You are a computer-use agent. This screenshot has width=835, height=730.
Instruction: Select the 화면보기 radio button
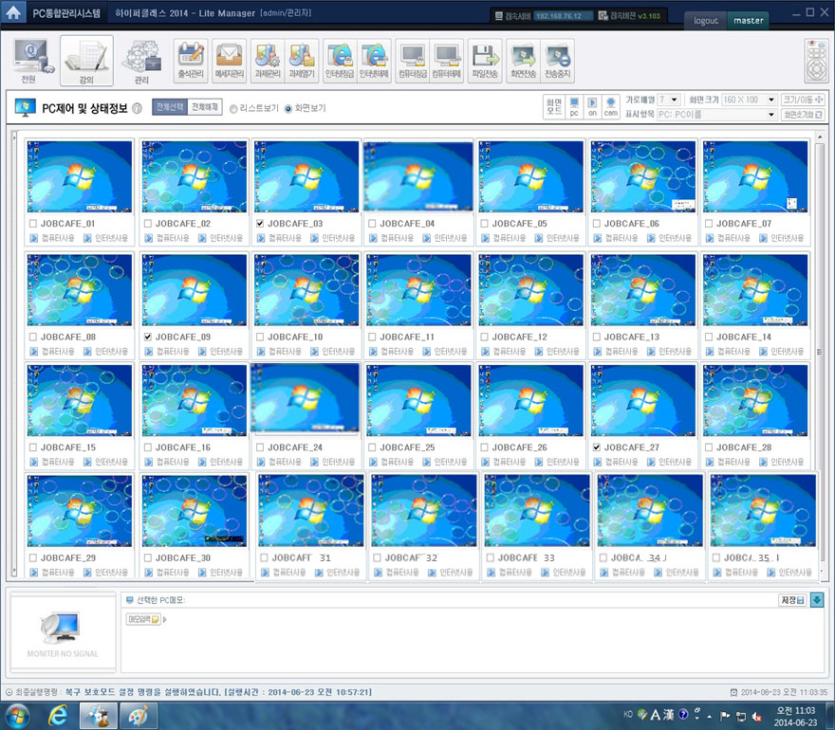(288, 108)
